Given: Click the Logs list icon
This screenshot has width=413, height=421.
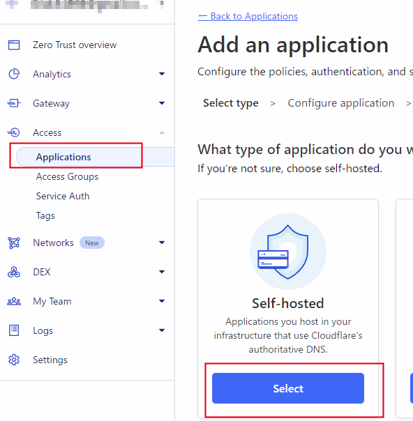Looking at the screenshot, I should point(14,330).
